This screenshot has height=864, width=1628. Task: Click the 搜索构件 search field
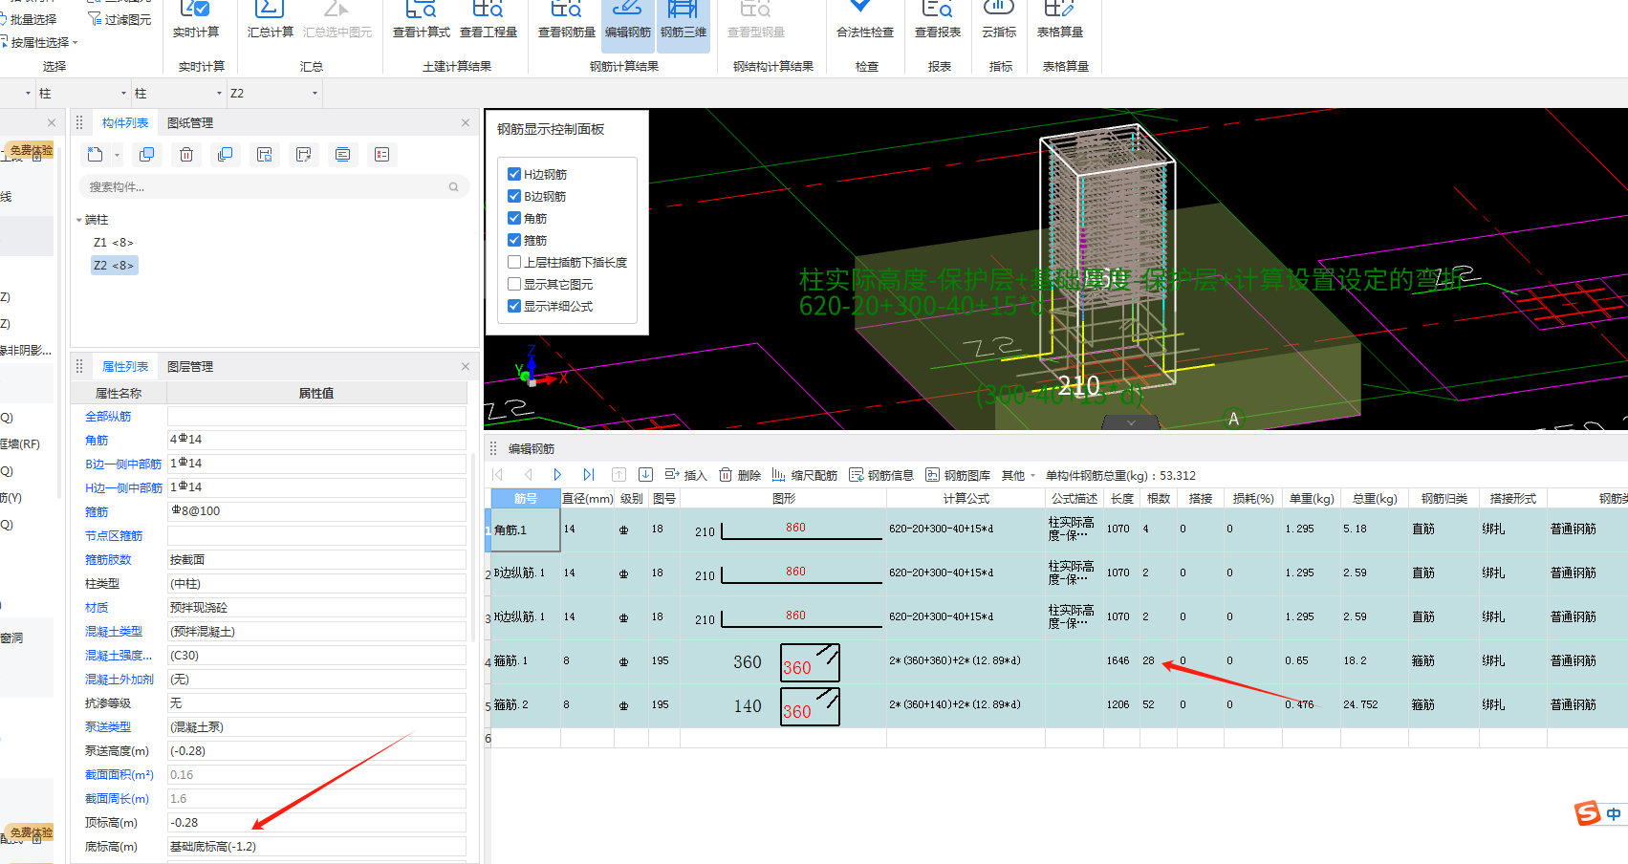pos(263,187)
